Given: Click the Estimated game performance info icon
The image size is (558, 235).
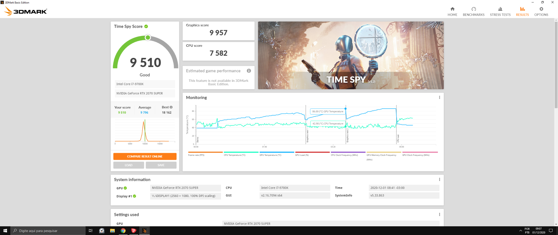Looking at the screenshot, I should (249, 71).
